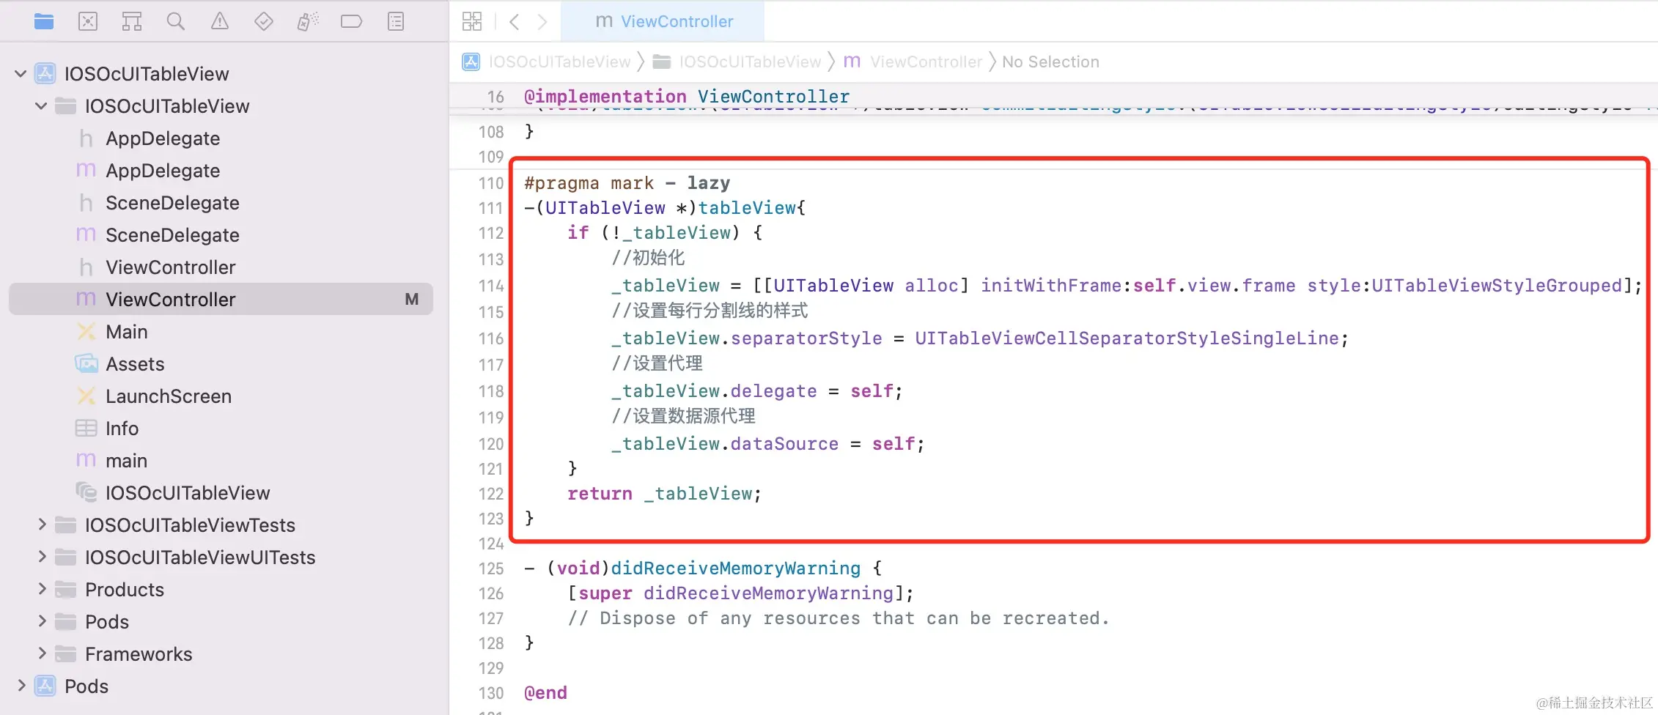Click line number 114 in gutter
The height and width of the screenshot is (715, 1658).
[x=491, y=286]
